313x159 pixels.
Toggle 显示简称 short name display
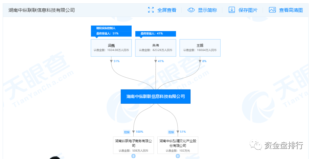click(x=207, y=10)
